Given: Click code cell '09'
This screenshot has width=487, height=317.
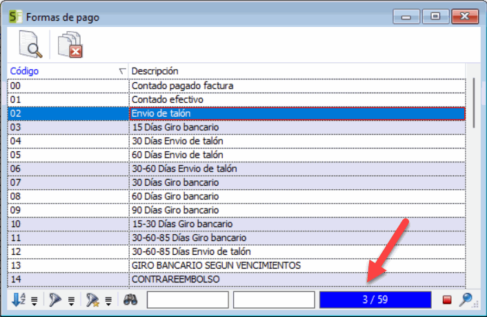Looking at the screenshot, I should 68,210.
